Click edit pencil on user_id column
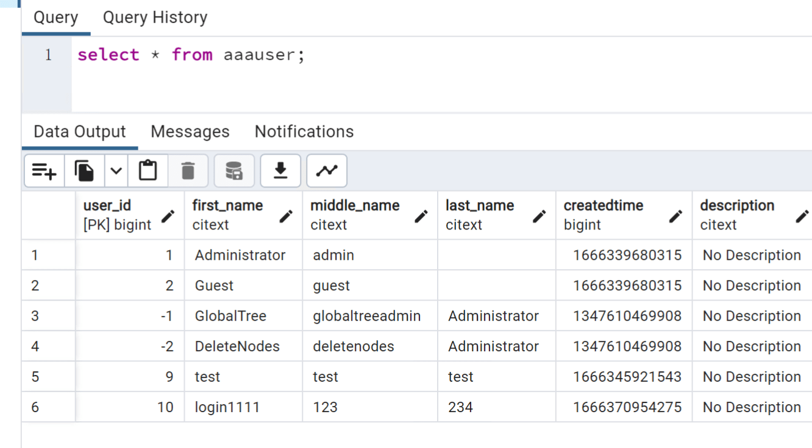Viewport: 812px width, 448px height. (x=168, y=216)
